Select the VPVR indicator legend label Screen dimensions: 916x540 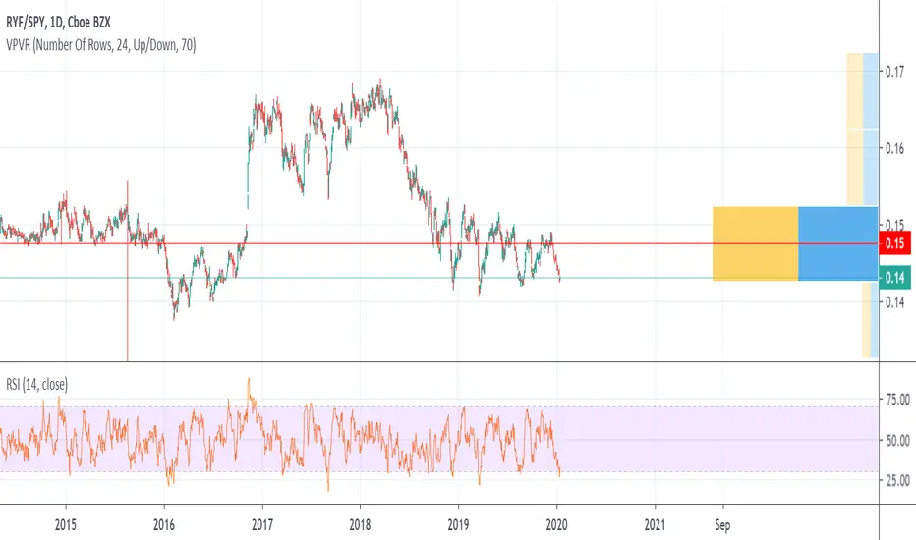point(101,45)
